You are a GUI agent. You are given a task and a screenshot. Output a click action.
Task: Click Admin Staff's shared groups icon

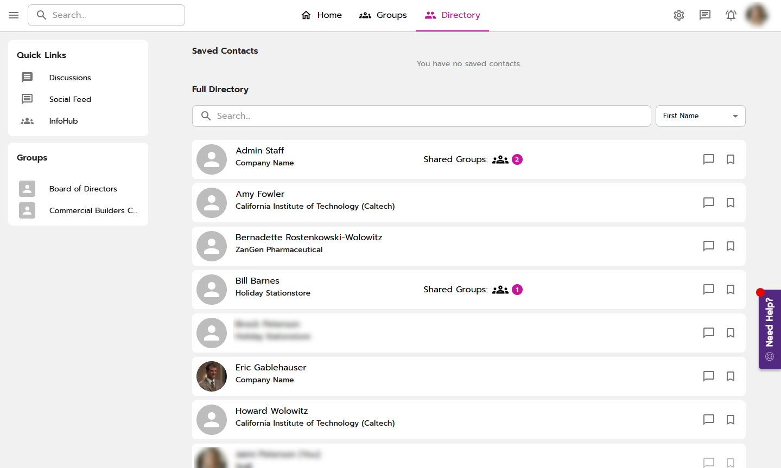(500, 159)
